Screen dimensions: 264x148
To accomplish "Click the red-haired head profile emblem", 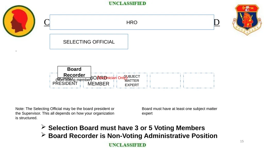I will pos(19,21).
